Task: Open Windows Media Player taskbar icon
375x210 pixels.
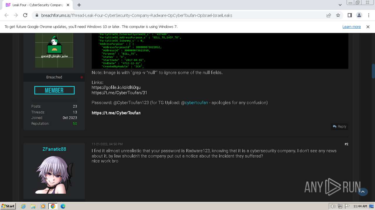Action: click(x=43, y=206)
